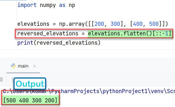Open the vertical dots more-actions menu

13,79
